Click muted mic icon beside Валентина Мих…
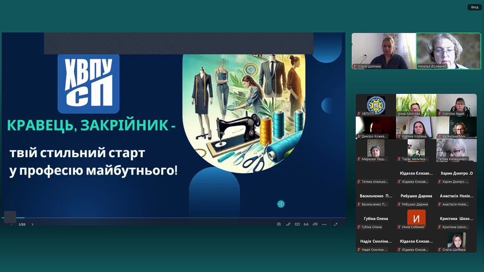 [440, 136]
